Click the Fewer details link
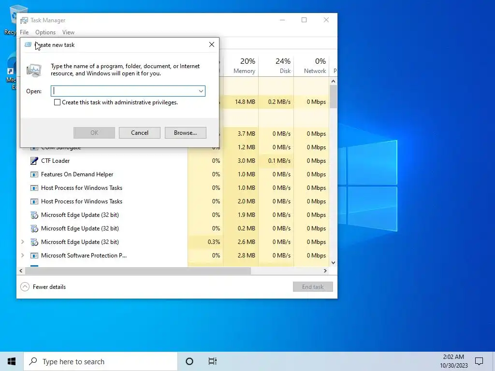The image size is (495, 371). click(49, 287)
